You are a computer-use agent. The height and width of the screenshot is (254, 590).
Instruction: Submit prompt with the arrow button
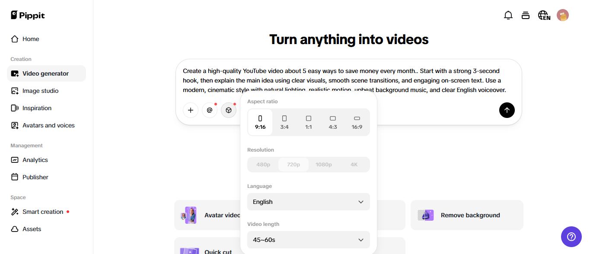pyautogui.click(x=507, y=110)
